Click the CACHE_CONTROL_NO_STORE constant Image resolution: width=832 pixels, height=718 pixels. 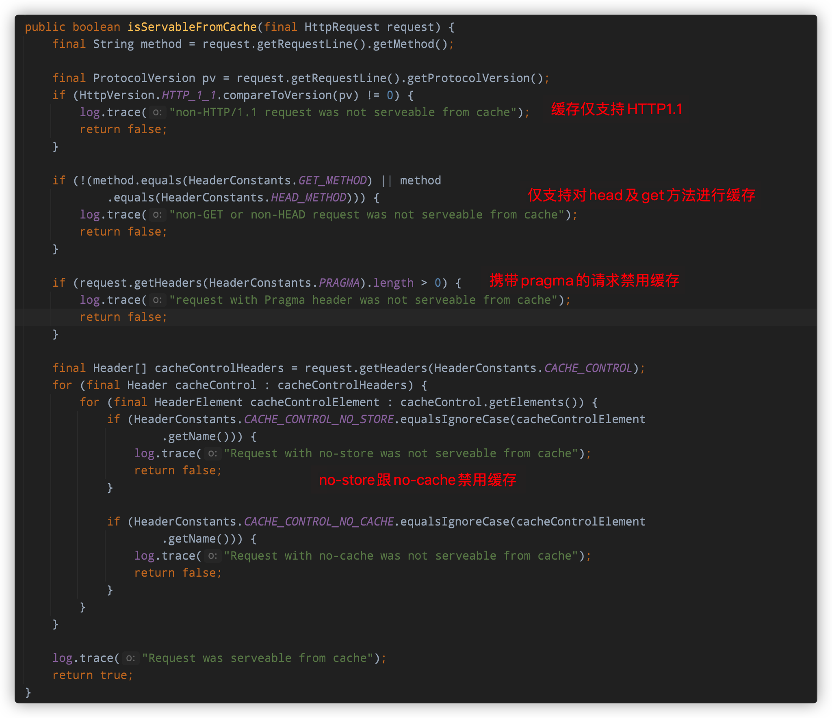pyautogui.click(x=318, y=420)
